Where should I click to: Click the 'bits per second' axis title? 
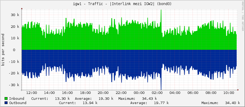pyautogui.click(x=3, y=50)
